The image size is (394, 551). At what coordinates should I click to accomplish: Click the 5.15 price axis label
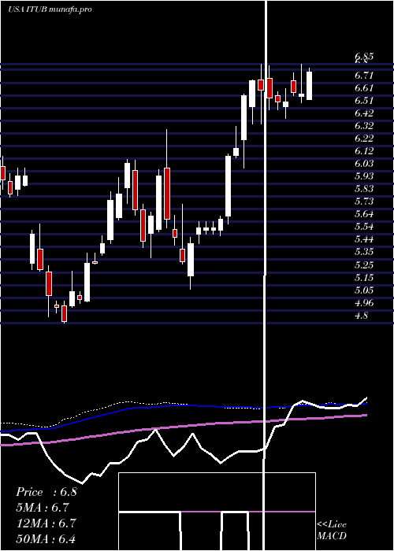(364, 278)
